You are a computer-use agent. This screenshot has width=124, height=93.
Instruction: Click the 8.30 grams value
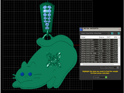101,44
